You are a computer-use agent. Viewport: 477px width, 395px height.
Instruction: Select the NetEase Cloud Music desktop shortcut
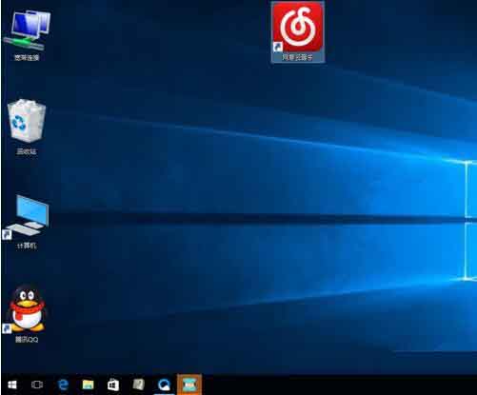point(298,31)
